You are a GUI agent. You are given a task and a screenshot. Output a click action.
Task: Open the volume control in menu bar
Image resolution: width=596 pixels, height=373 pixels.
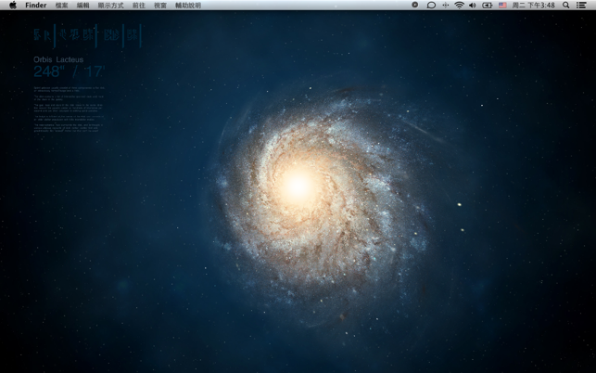click(x=473, y=6)
